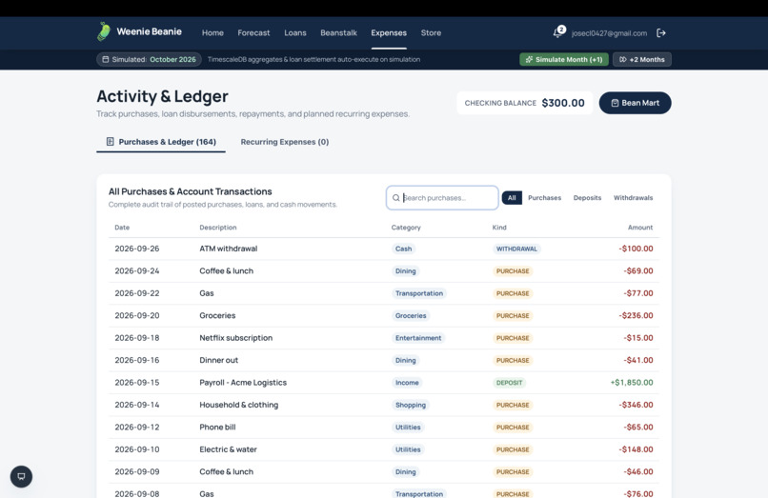Click the -$46.00 amount

pos(638,471)
